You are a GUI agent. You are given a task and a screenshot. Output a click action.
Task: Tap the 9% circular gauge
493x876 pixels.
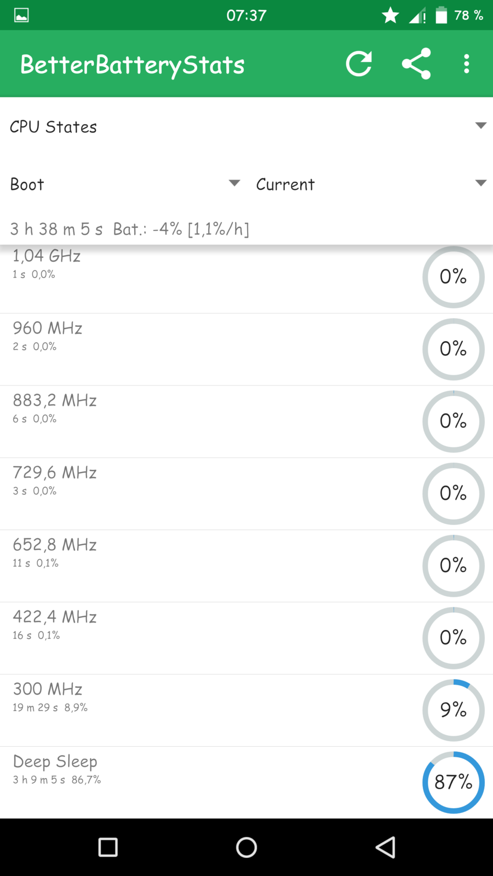[x=453, y=710]
